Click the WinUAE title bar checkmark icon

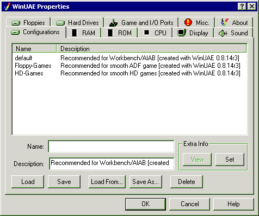pos(7,7)
